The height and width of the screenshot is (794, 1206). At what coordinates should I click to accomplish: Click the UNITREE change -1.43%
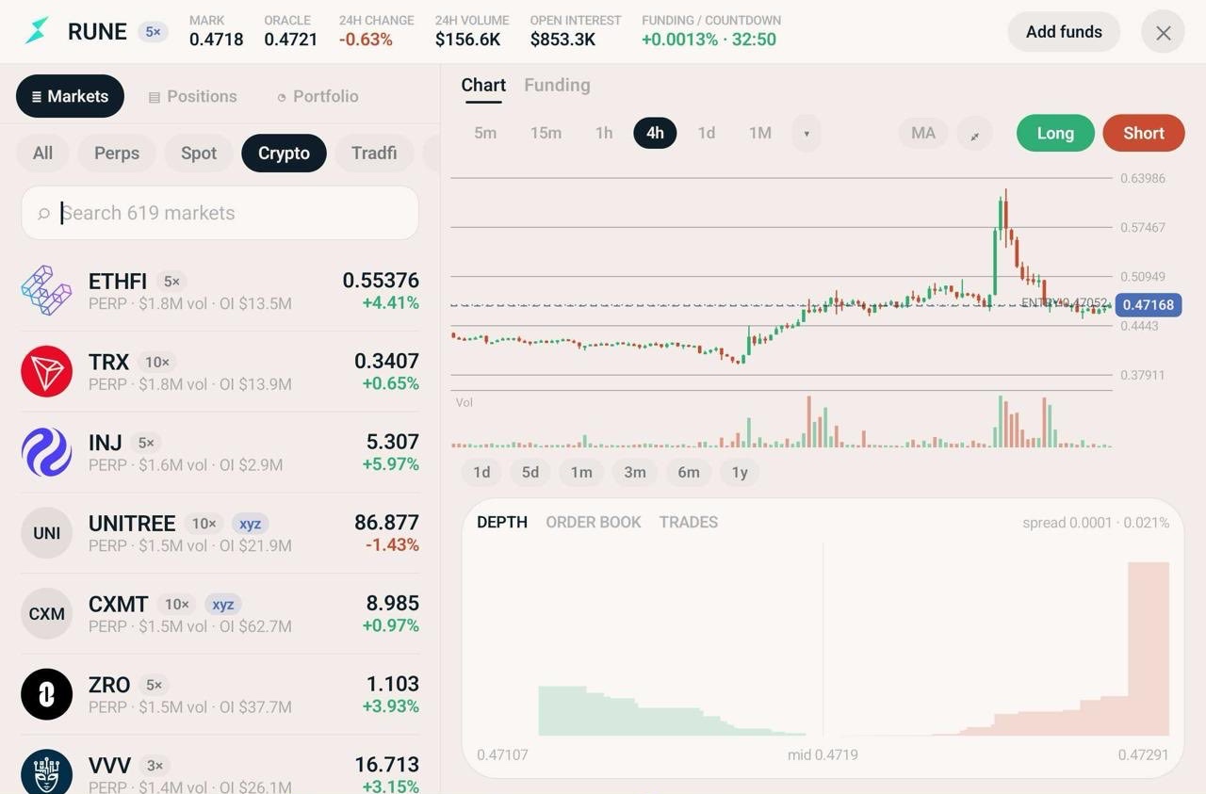[x=390, y=545]
